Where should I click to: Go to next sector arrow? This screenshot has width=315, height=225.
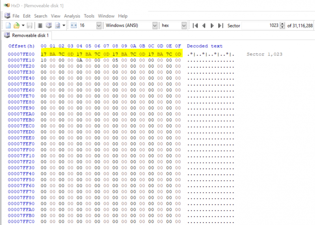coord(212,26)
